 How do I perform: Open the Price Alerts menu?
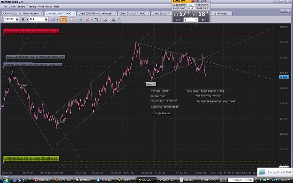[x=45, y=7]
